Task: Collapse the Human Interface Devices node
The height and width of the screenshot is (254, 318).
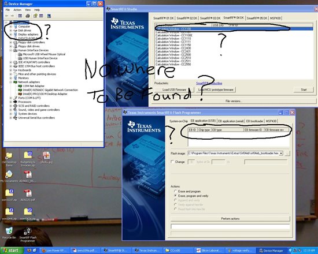Action: [11, 50]
